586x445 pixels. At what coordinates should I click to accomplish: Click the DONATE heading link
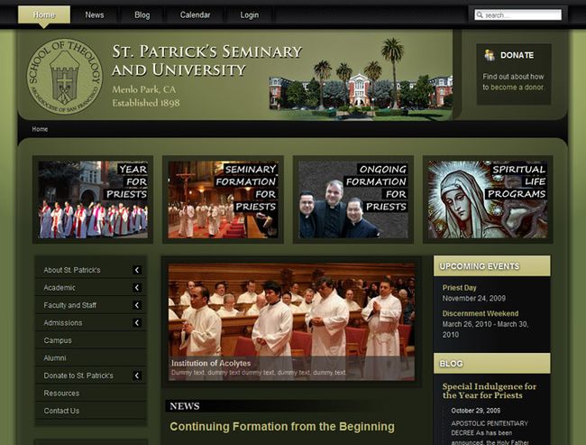coord(517,55)
